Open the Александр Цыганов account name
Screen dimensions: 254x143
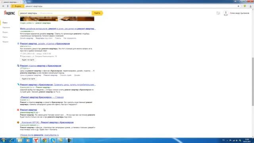239,13
